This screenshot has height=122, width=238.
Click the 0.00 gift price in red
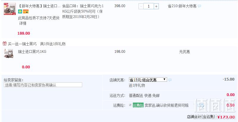pyautogui.click(x=26, y=67)
